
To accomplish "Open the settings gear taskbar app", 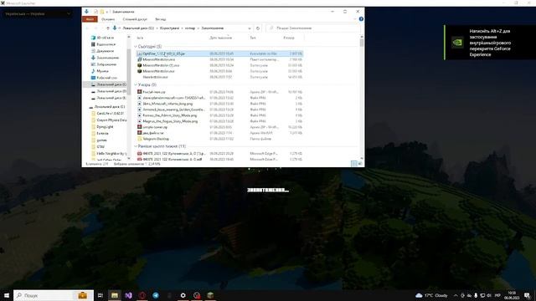I will (x=183, y=295).
